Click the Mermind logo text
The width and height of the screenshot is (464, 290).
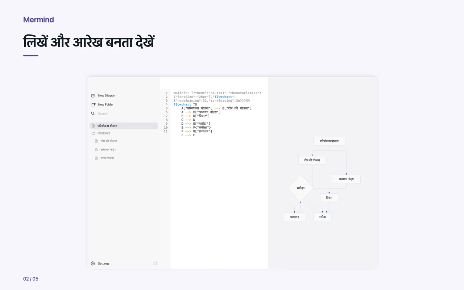coord(38,20)
